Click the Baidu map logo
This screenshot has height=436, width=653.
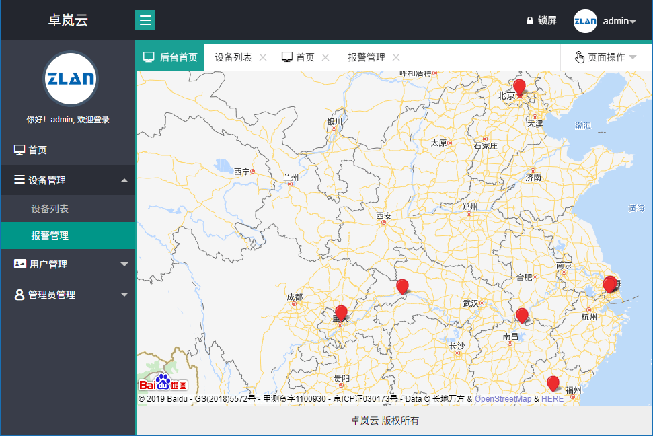click(x=163, y=384)
